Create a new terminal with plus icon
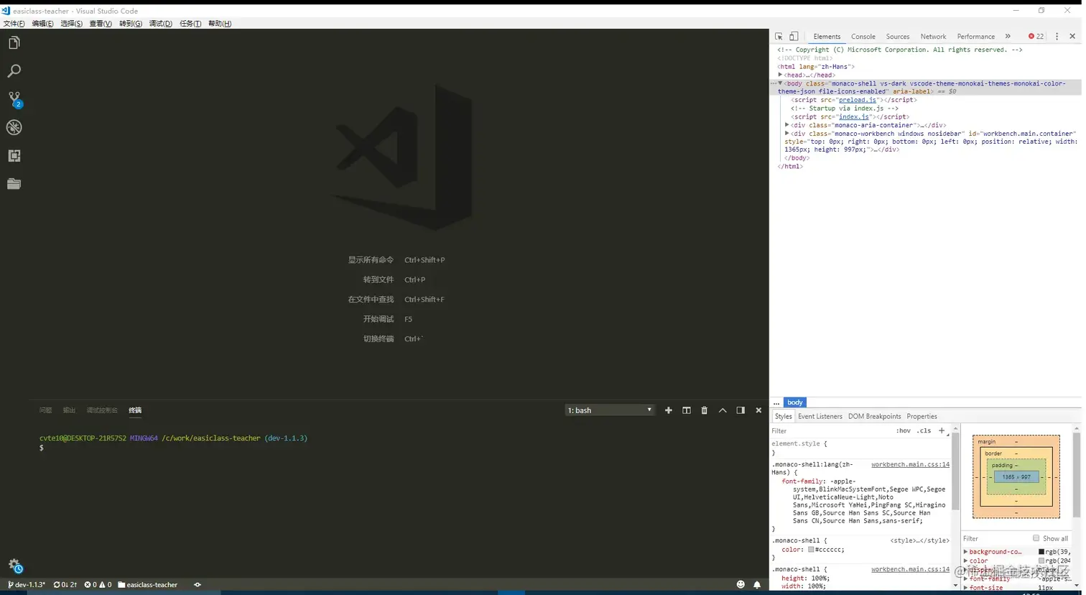The height and width of the screenshot is (595, 1086). 669,410
